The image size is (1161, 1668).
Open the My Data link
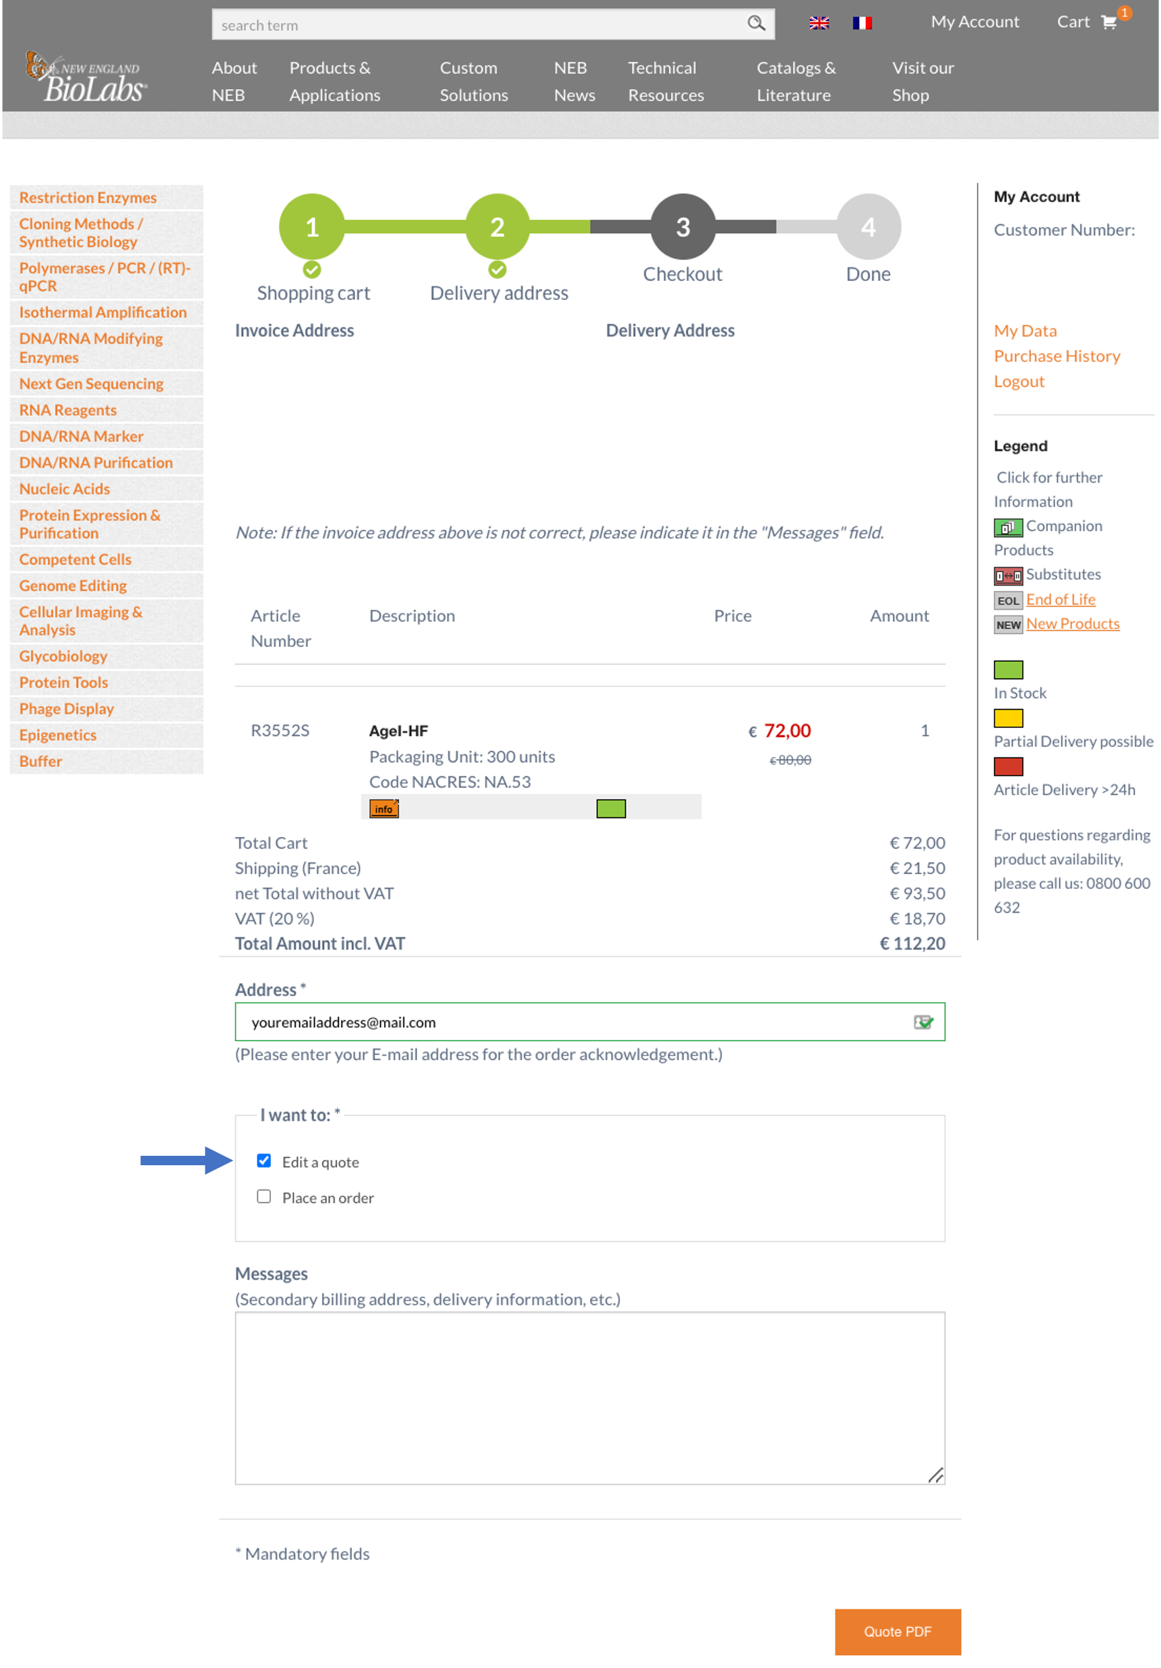pos(1024,330)
